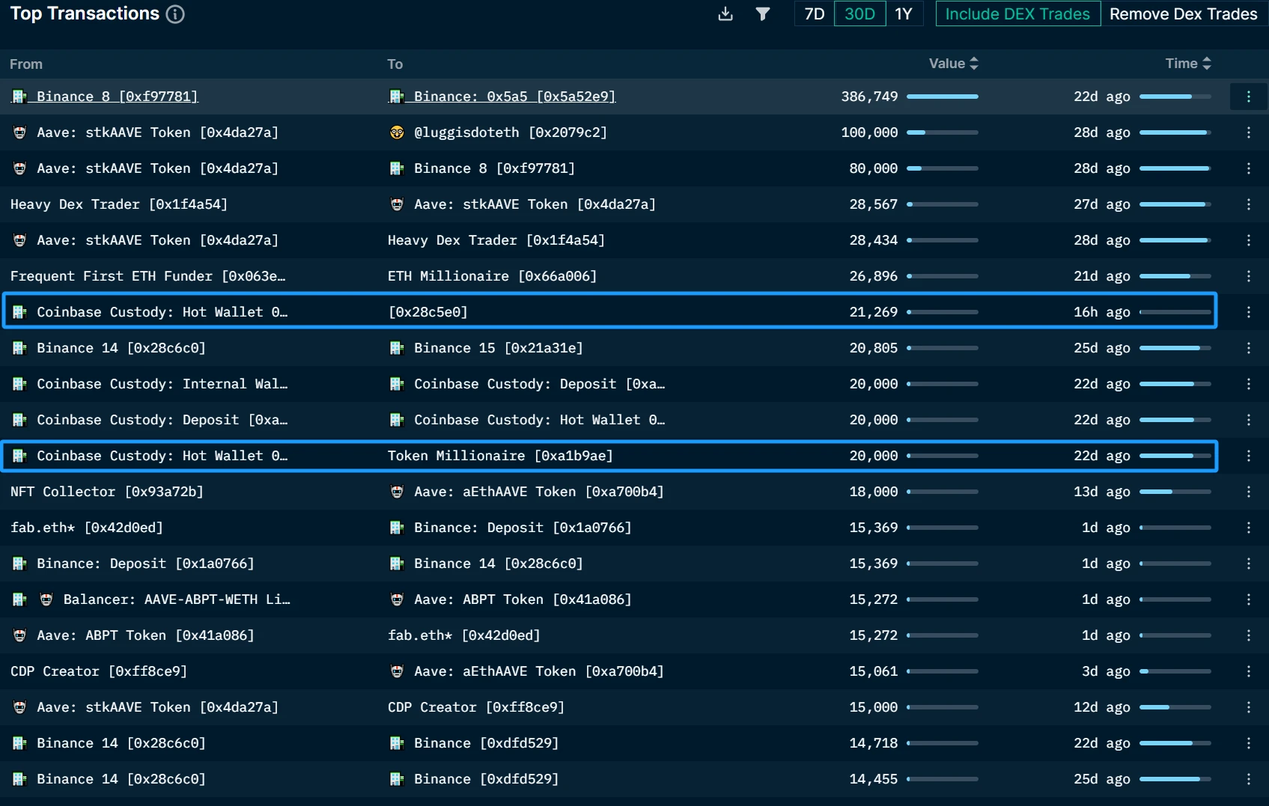Open the filter funnel icon
The width and height of the screenshot is (1269, 806).
(x=763, y=14)
